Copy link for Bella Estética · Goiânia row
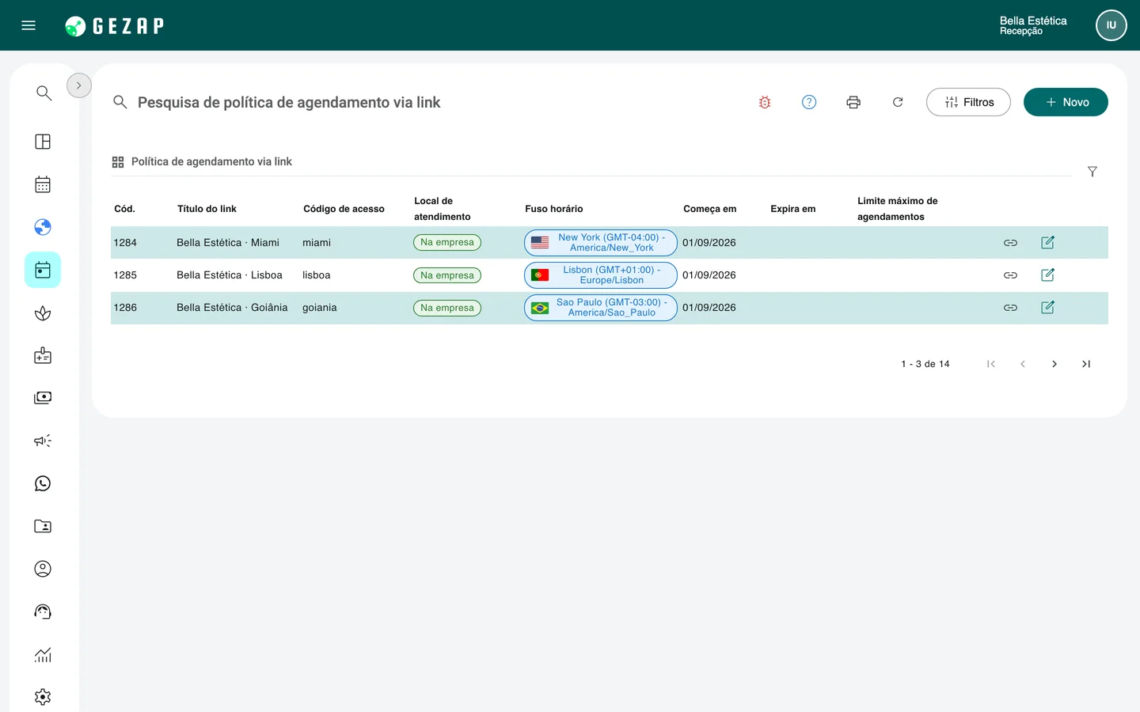 1010,308
